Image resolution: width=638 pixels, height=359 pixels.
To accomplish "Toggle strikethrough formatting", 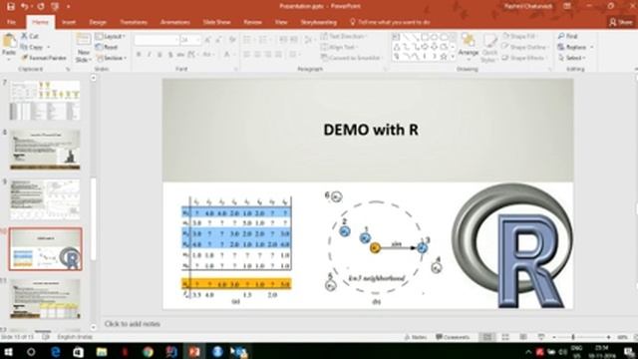I will 180,54.
